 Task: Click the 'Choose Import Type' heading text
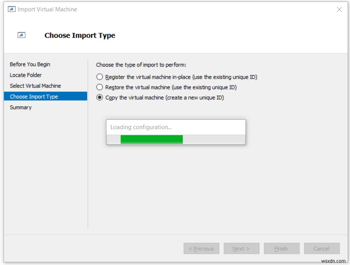pos(79,35)
